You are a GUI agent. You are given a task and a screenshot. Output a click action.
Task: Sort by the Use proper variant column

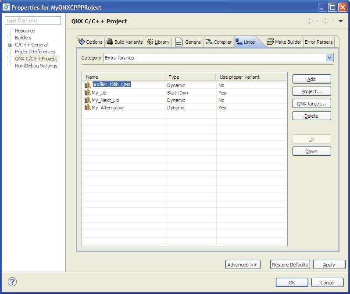tap(250, 77)
